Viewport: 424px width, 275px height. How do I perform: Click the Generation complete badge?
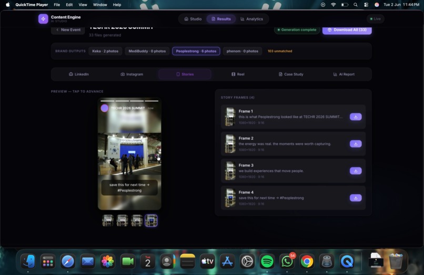coord(297,30)
